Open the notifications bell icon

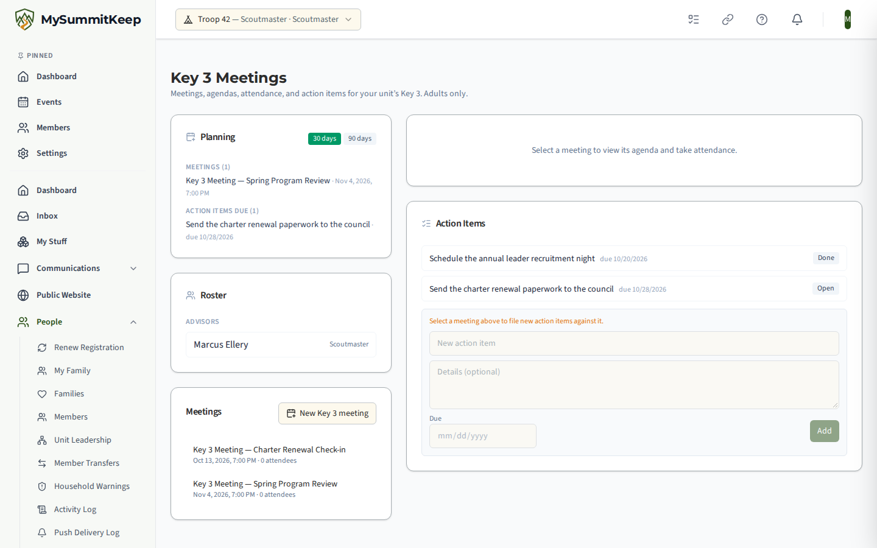797,19
